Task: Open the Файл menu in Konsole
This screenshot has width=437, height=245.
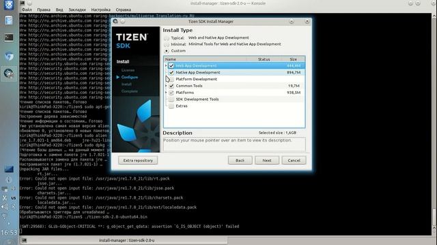Action: 27,10
